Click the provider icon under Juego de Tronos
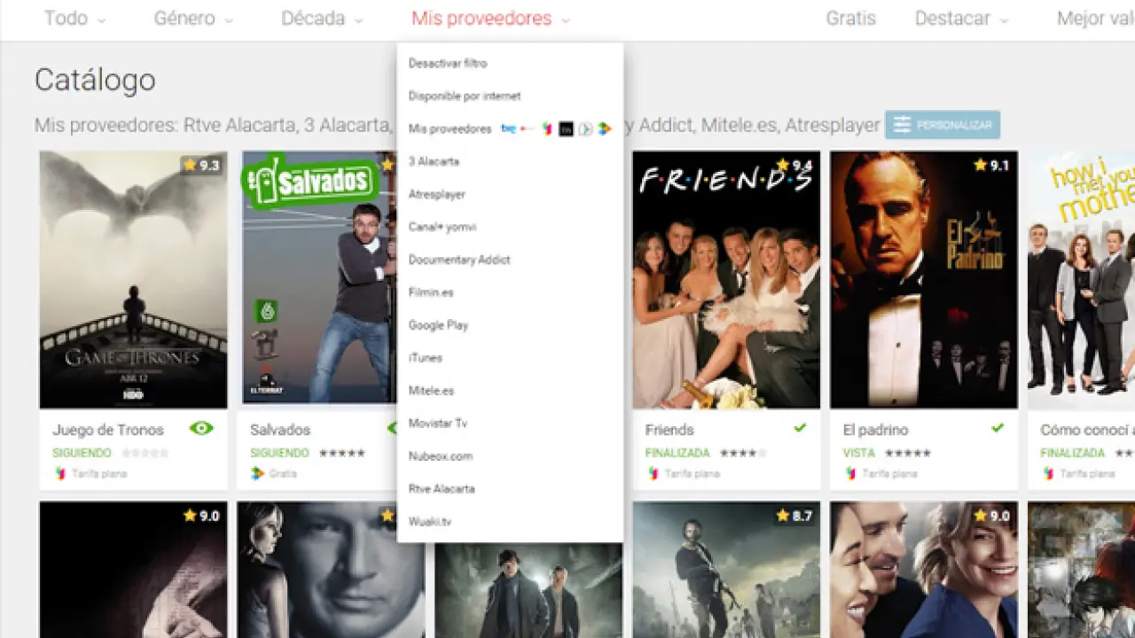The width and height of the screenshot is (1135, 638). 59,473
